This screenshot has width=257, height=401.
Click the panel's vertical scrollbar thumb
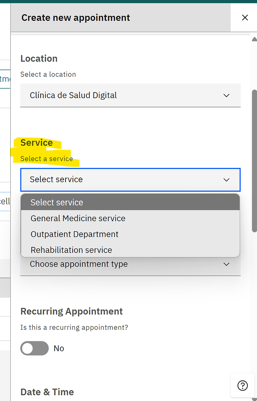point(254,161)
